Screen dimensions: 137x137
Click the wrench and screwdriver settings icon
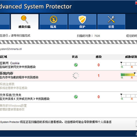[x=111, y=19]
